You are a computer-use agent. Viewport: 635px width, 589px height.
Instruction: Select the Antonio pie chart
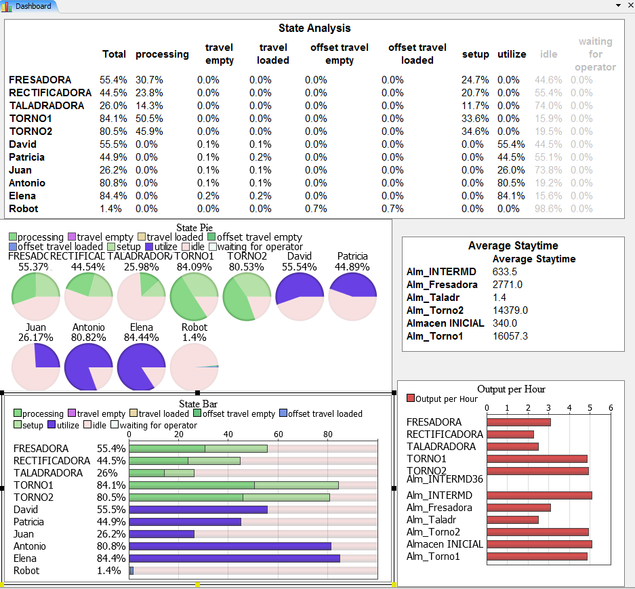click(88, 366)
